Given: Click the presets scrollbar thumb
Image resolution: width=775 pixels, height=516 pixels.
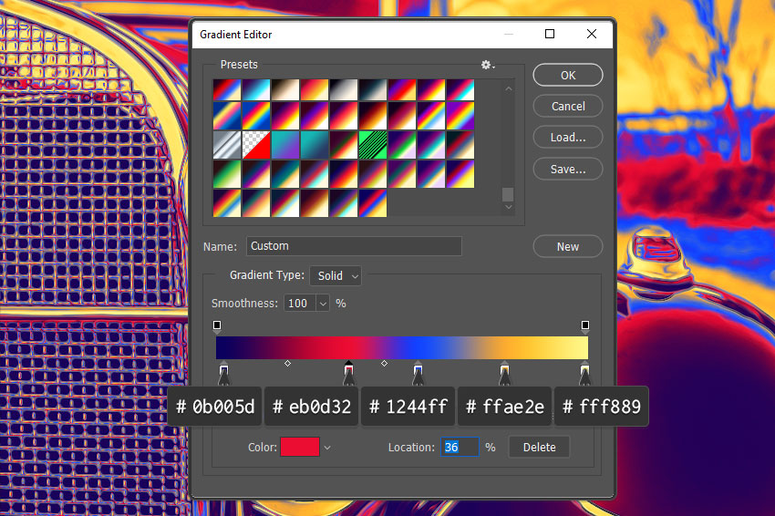Looking at the screenshot, I should 508,194.
